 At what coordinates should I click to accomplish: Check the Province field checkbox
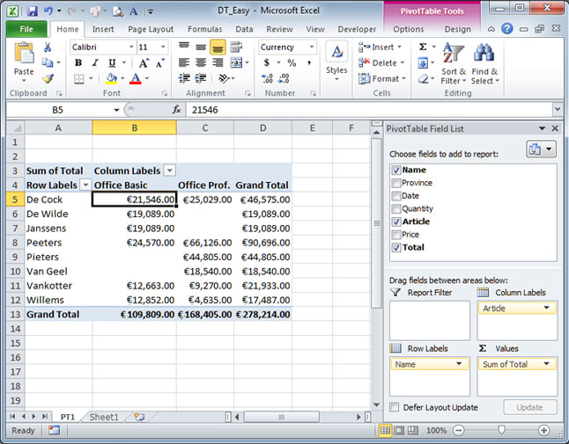(395, 183)
